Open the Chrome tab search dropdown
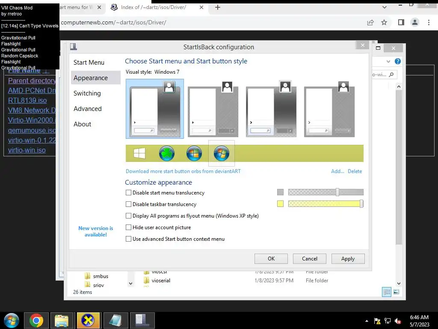This screenshot has width=438, height=329. pos(385,7)
